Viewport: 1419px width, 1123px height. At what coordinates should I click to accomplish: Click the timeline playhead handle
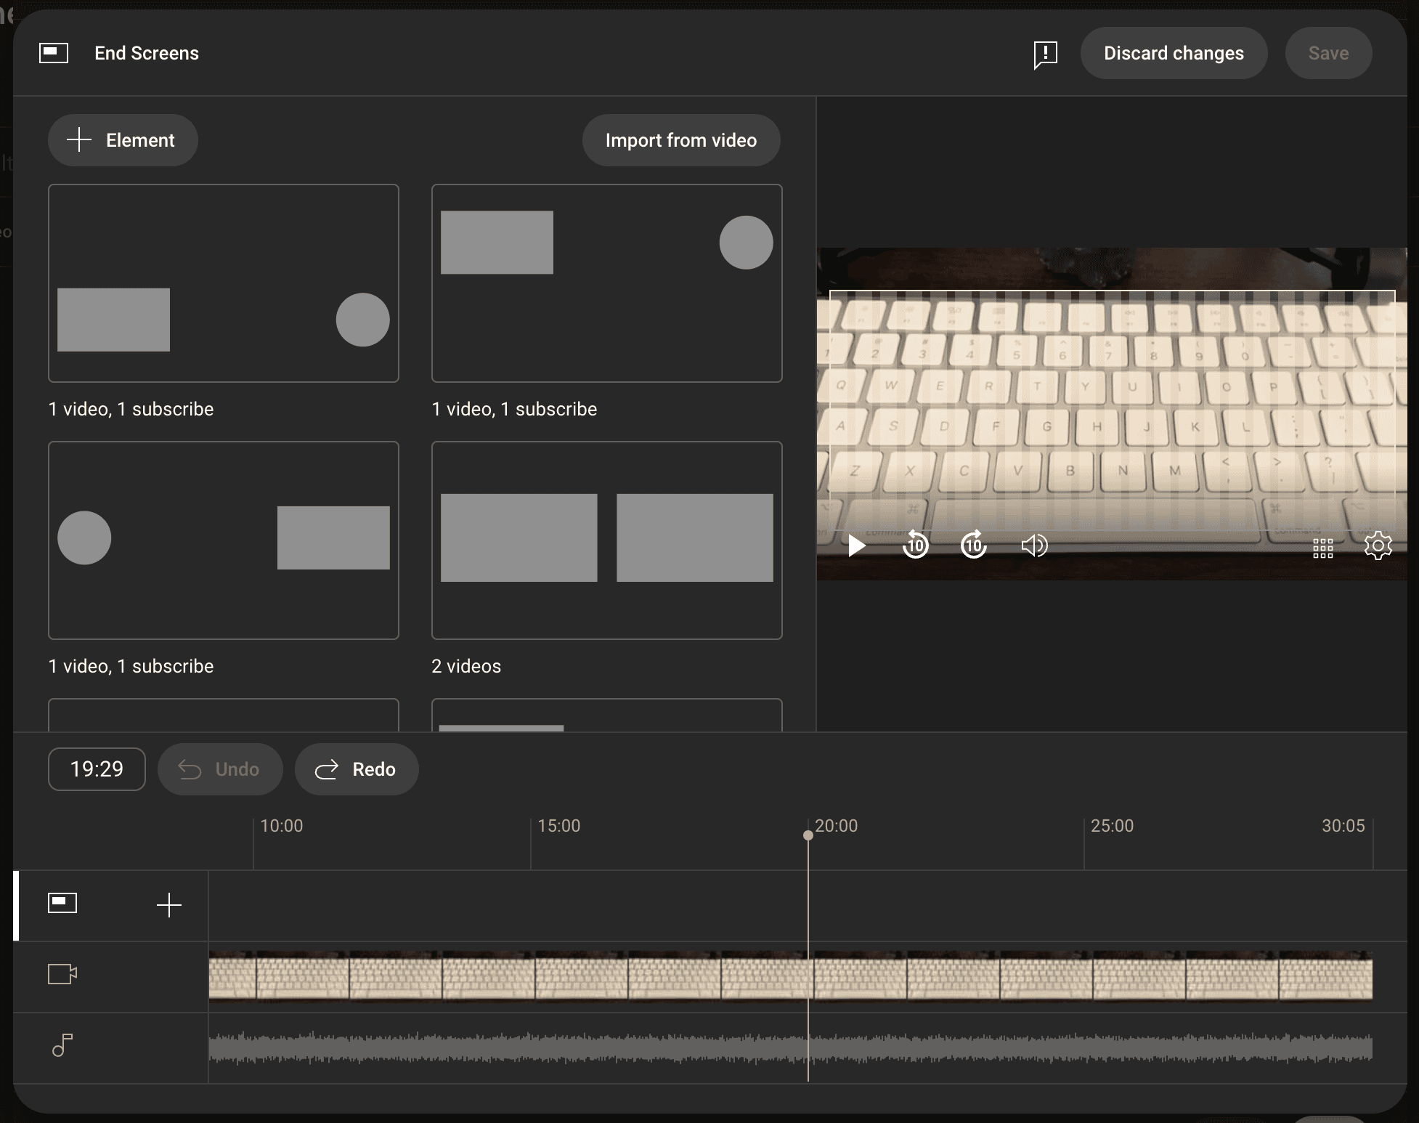(808, 835)
